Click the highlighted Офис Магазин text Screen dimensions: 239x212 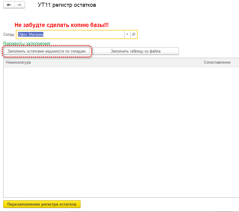pos(31,34)
